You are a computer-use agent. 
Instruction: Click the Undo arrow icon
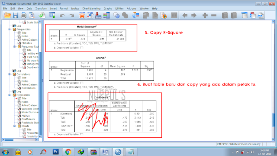tap(62, 16)
